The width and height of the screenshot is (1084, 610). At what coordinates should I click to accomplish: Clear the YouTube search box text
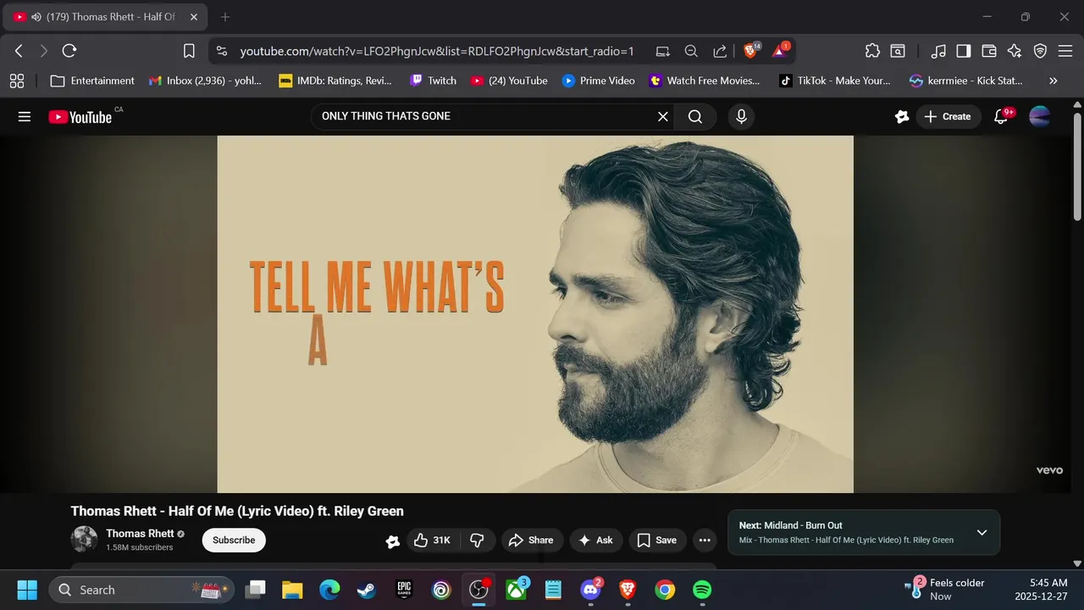pos(663,117)
